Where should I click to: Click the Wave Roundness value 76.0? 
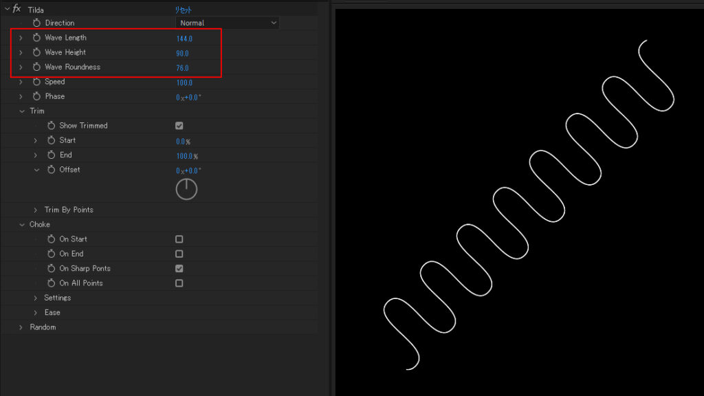coord(182,68)
